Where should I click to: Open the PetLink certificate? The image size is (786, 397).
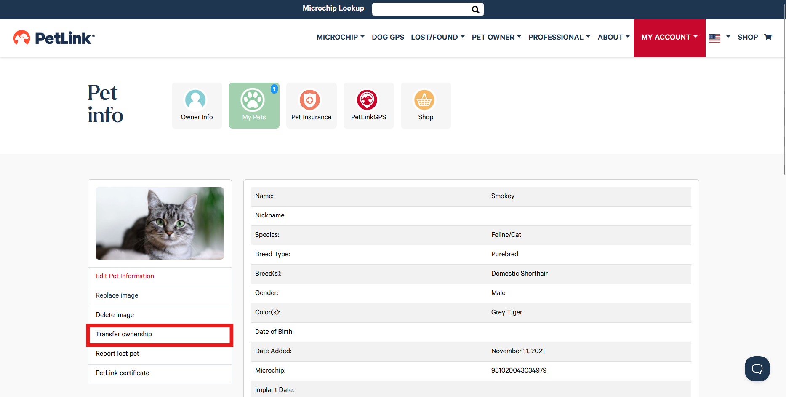[x=122, y=373]
